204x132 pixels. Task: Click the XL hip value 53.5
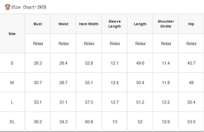click(191, 122)
